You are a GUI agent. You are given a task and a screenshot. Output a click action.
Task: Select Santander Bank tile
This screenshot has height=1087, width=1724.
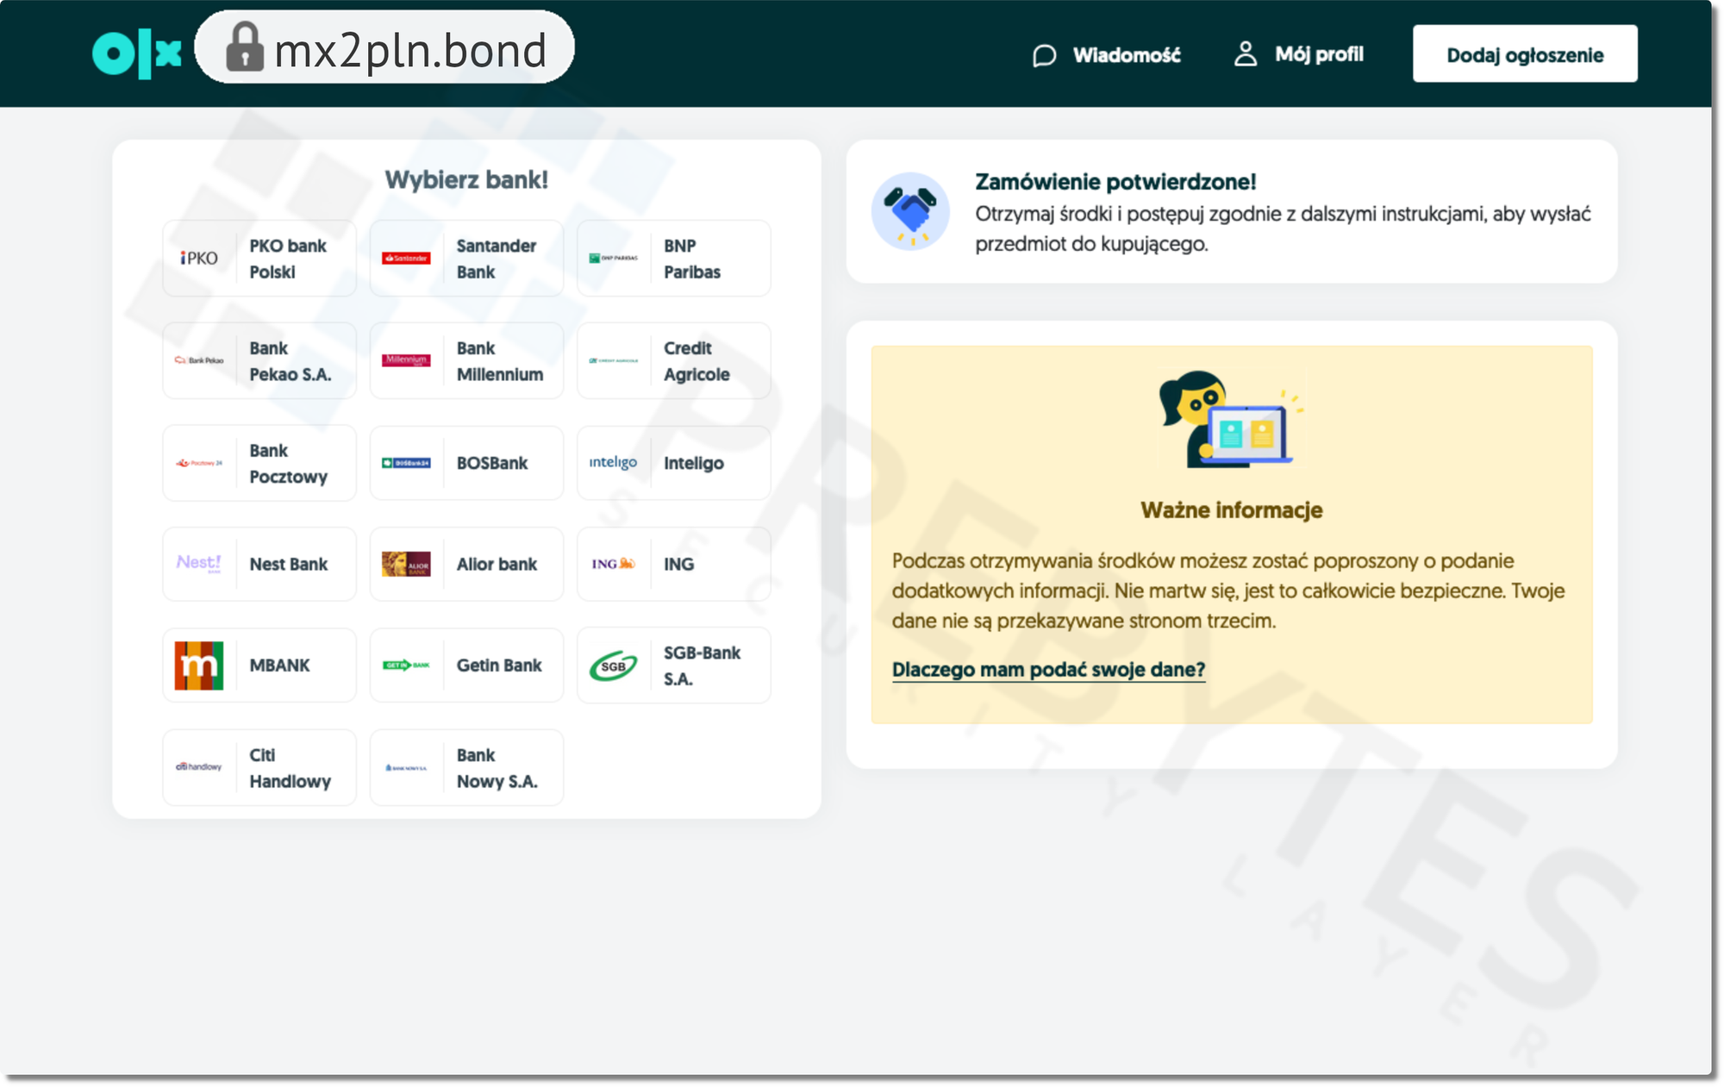coord(466,259)
